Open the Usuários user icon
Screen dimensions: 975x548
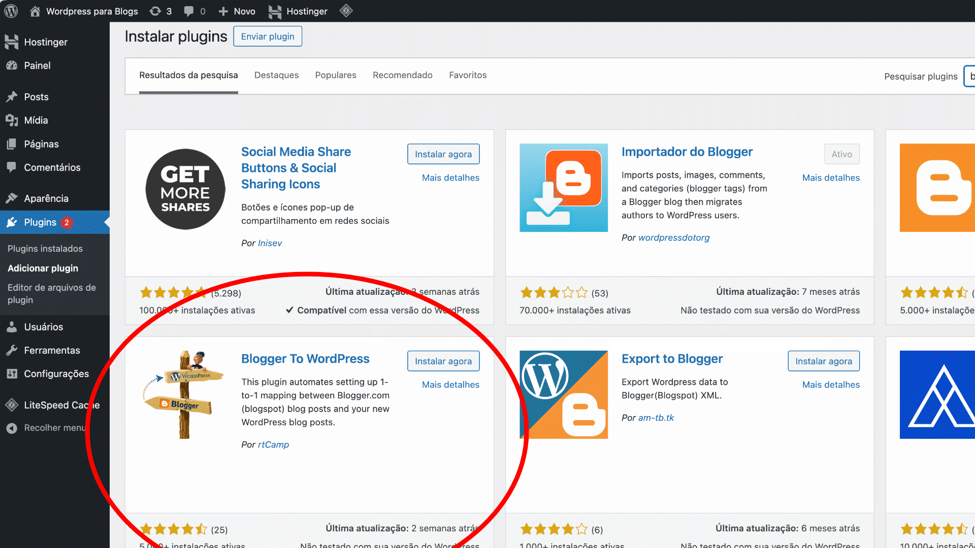pos(12,327)
